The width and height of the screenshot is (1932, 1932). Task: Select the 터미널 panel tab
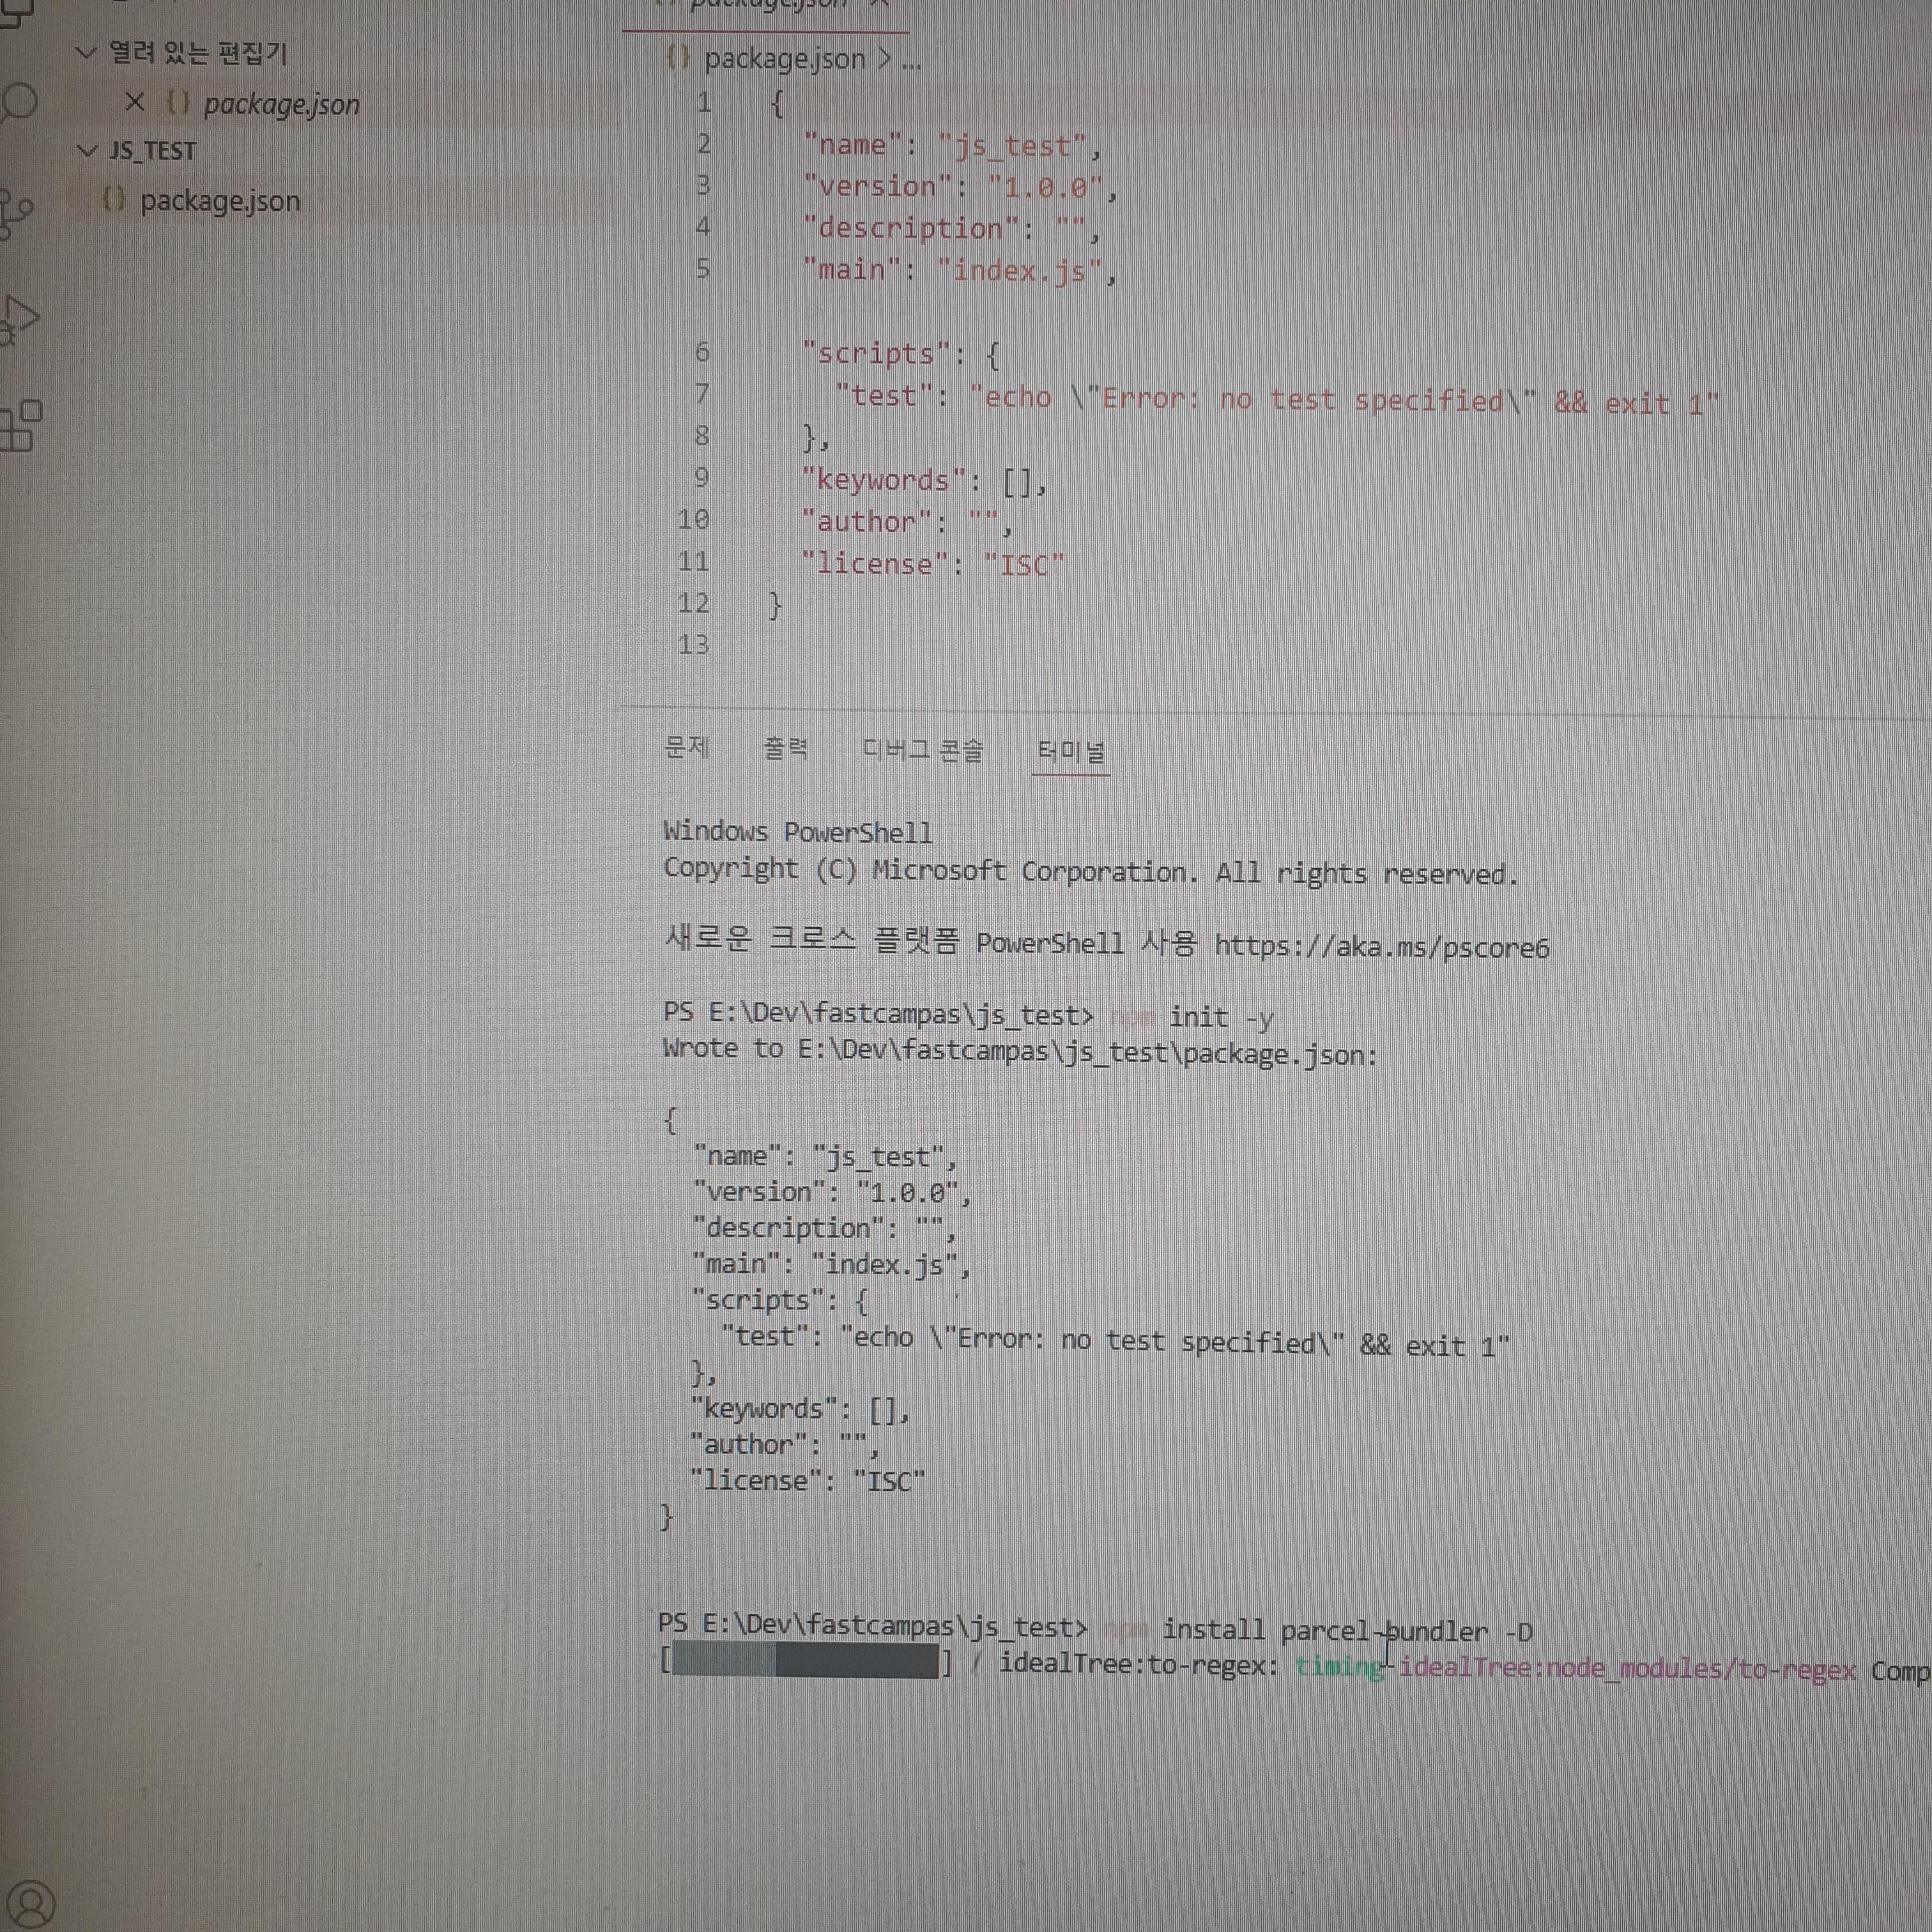click(x=1070, y=751)
